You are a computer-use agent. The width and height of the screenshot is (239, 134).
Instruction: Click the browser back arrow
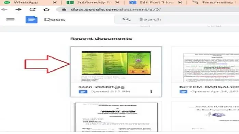pyautogui.click(x=4, y=10)
